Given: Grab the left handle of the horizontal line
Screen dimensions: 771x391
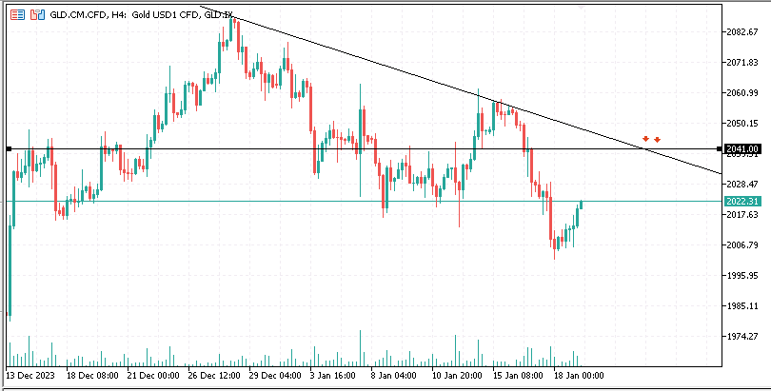Looking at the screenshot, I should 9,149.
